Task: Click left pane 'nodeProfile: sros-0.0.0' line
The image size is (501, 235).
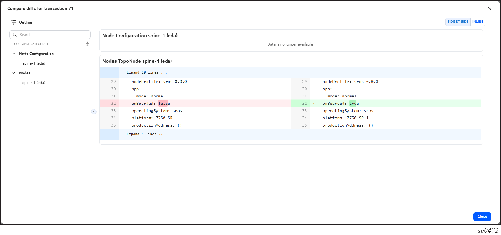Action: 159,82
